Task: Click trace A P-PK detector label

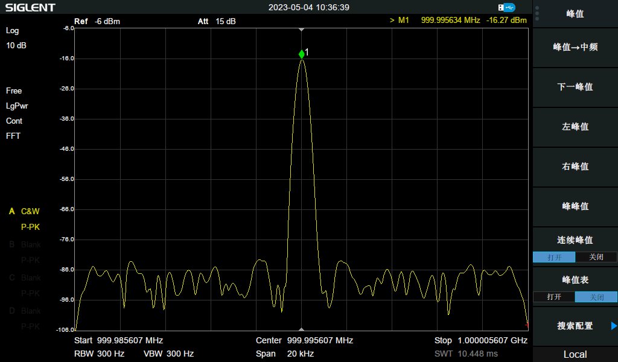Action: (x=30, y=227)
